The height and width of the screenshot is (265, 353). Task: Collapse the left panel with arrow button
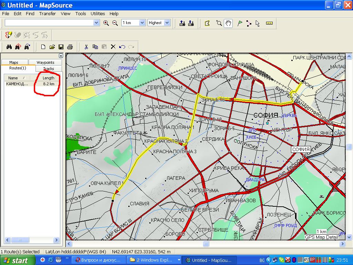61,56
